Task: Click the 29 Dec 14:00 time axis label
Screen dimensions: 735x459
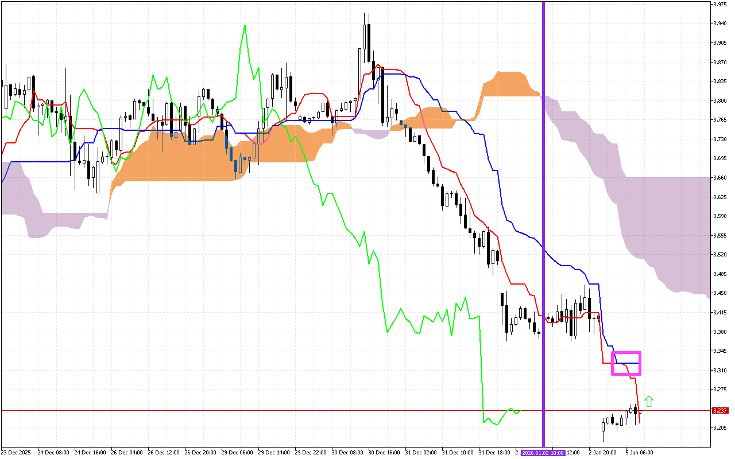Action: click(x=274, y=453)
